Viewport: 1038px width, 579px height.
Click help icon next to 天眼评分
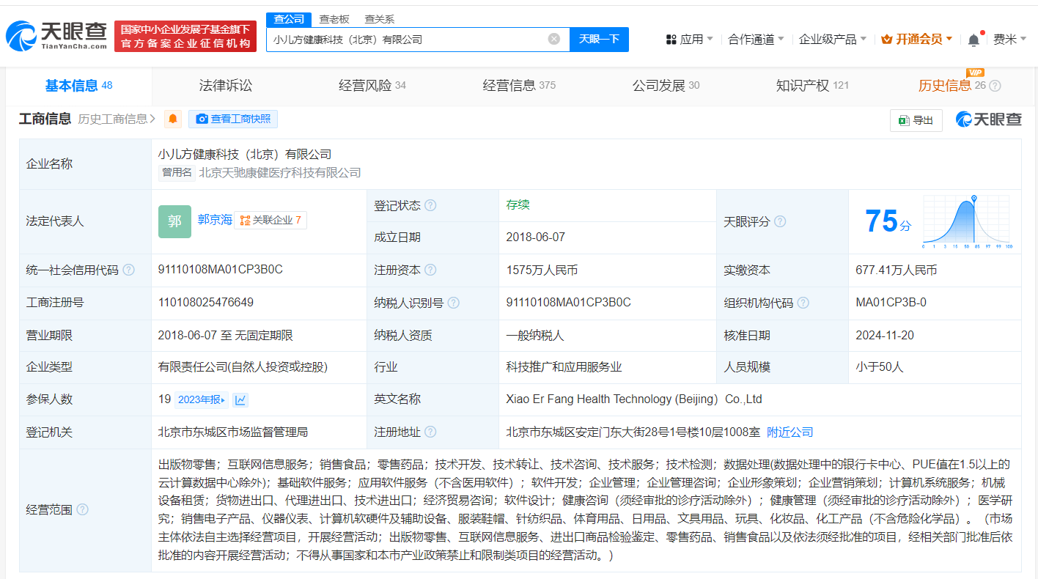[780, 221]
